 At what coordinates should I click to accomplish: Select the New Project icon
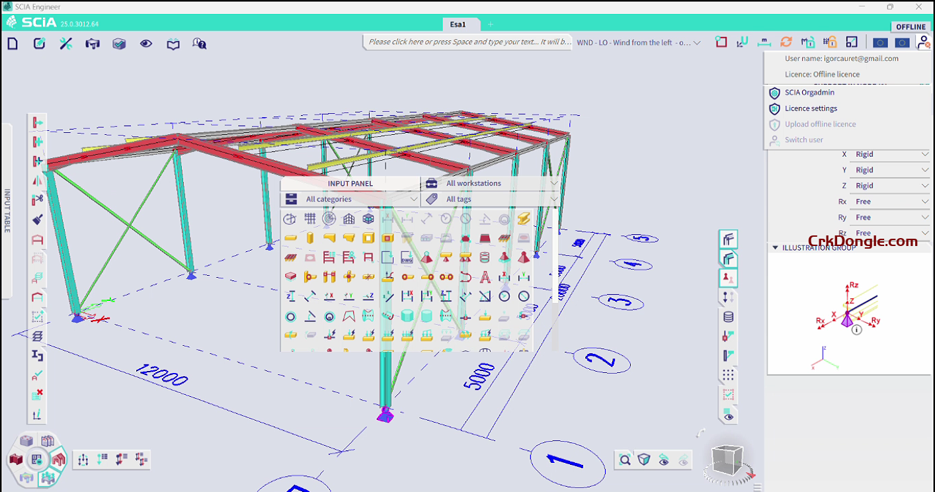point(13,43)
